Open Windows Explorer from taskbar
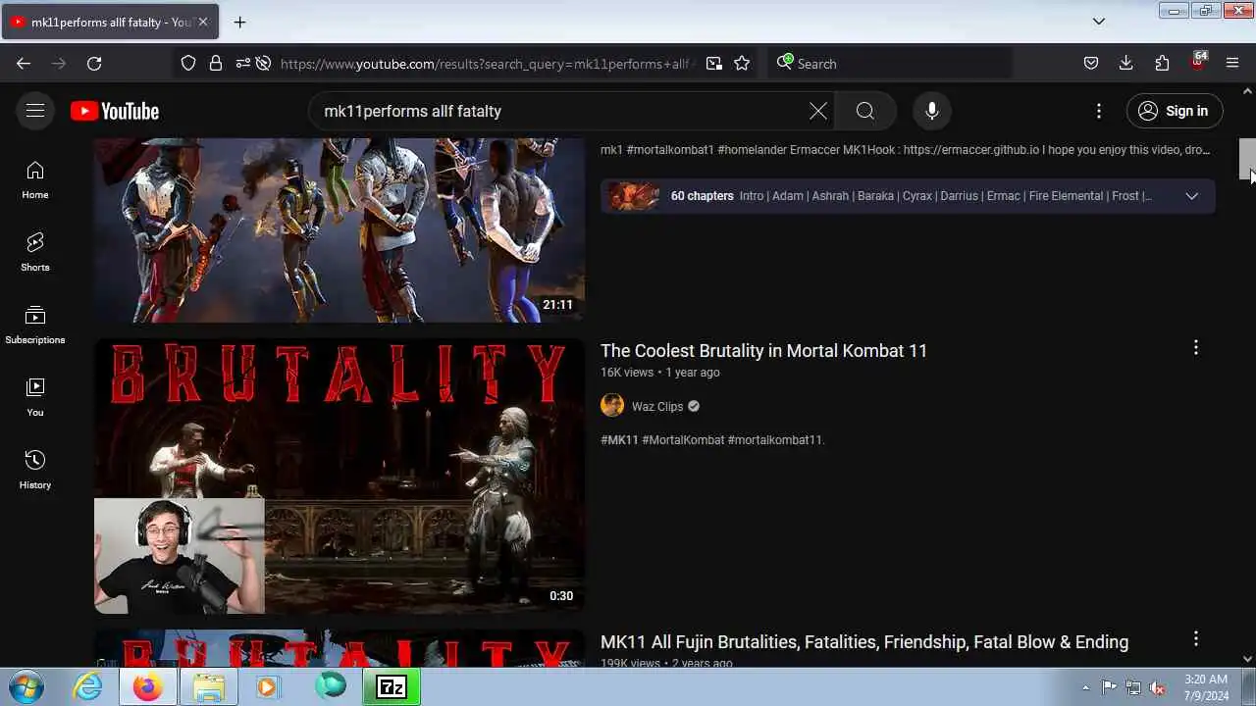This screenshot has height=706, width=1256. pos(208,687)
